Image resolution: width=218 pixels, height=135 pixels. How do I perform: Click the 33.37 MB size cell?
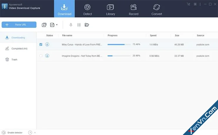click(179, 56)
